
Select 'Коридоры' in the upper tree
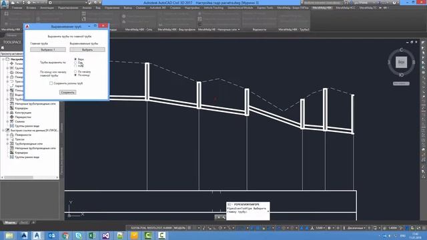tap(21, 108)
